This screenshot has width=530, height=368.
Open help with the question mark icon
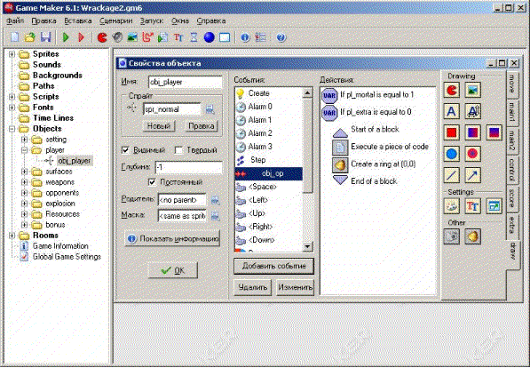(281, 37)
